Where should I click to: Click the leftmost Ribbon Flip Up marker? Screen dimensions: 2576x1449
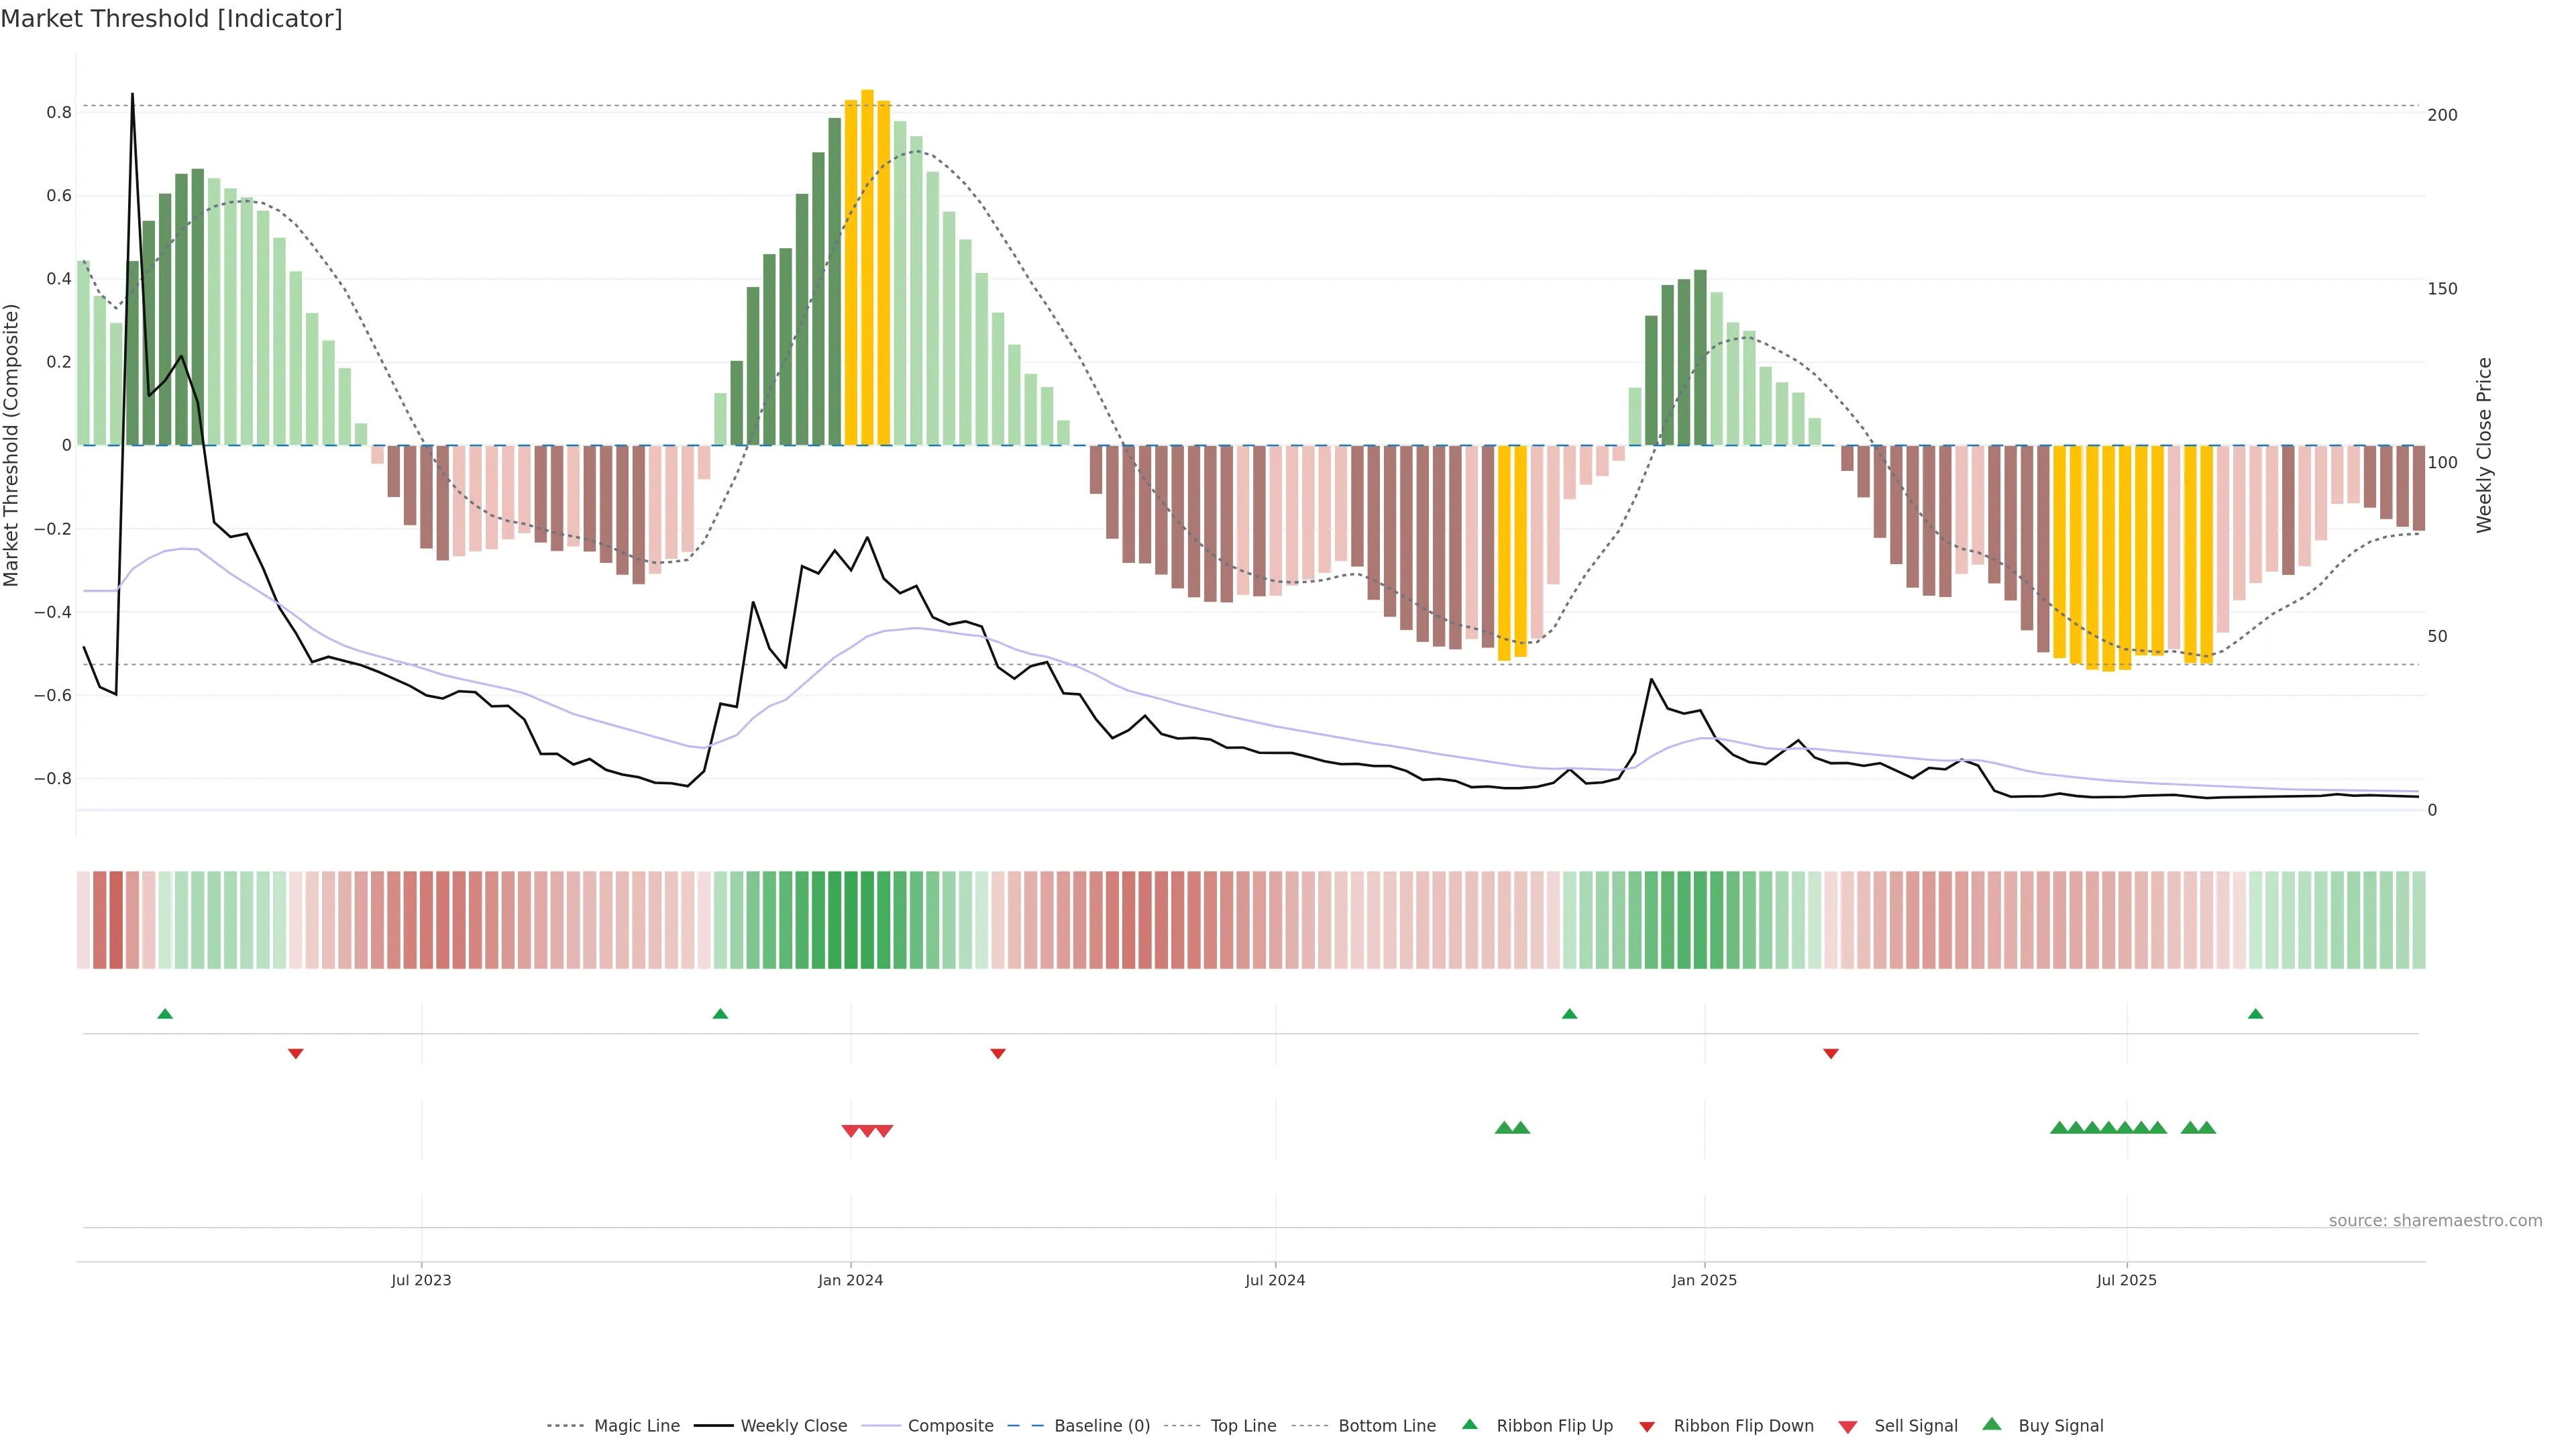pyautogui.click(x=165, y=1014)
